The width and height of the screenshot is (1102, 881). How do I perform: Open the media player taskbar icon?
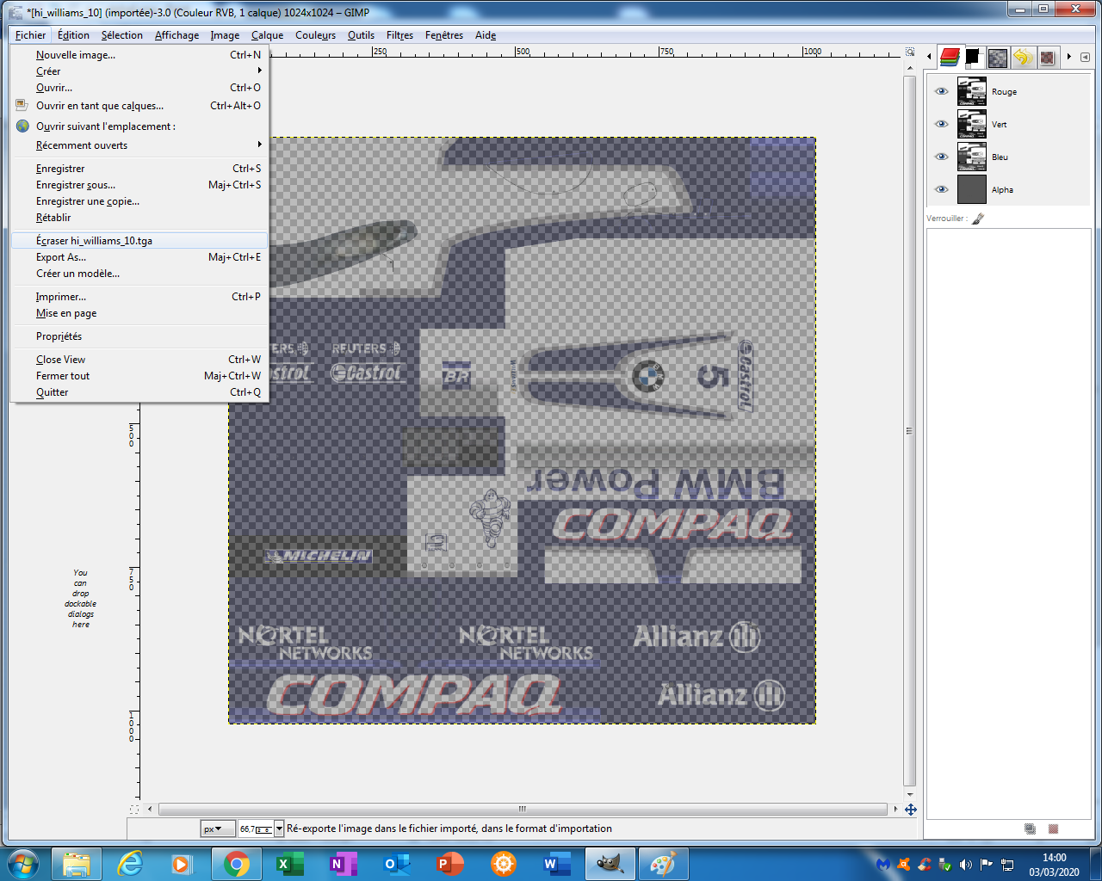click(182, 864)
